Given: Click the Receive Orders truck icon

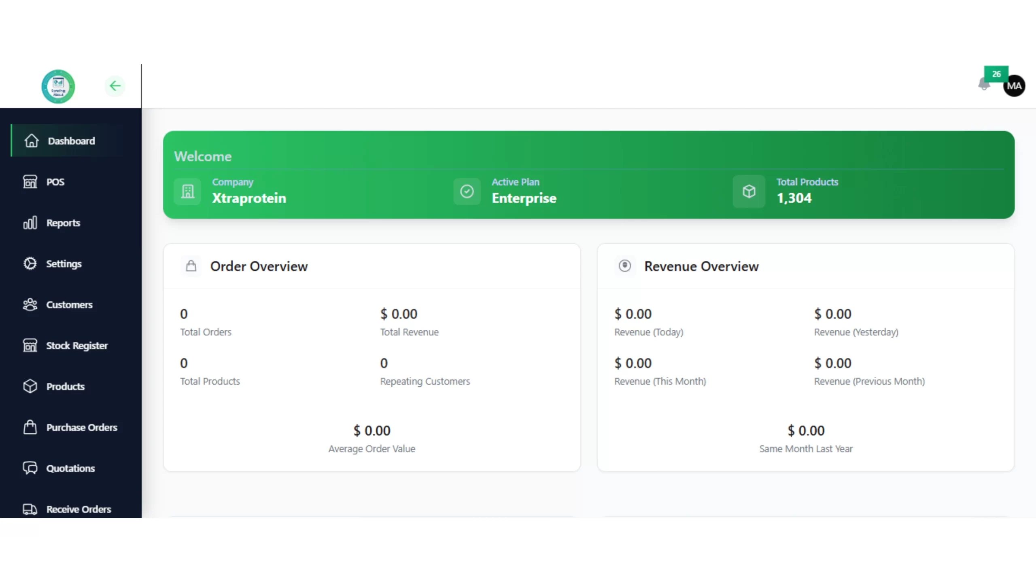Looking at the screenshot, I should tap(30, 509).
